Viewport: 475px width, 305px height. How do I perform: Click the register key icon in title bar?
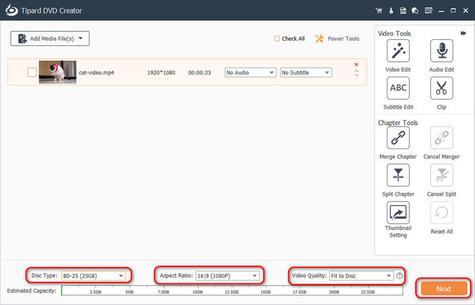point(391,11)
